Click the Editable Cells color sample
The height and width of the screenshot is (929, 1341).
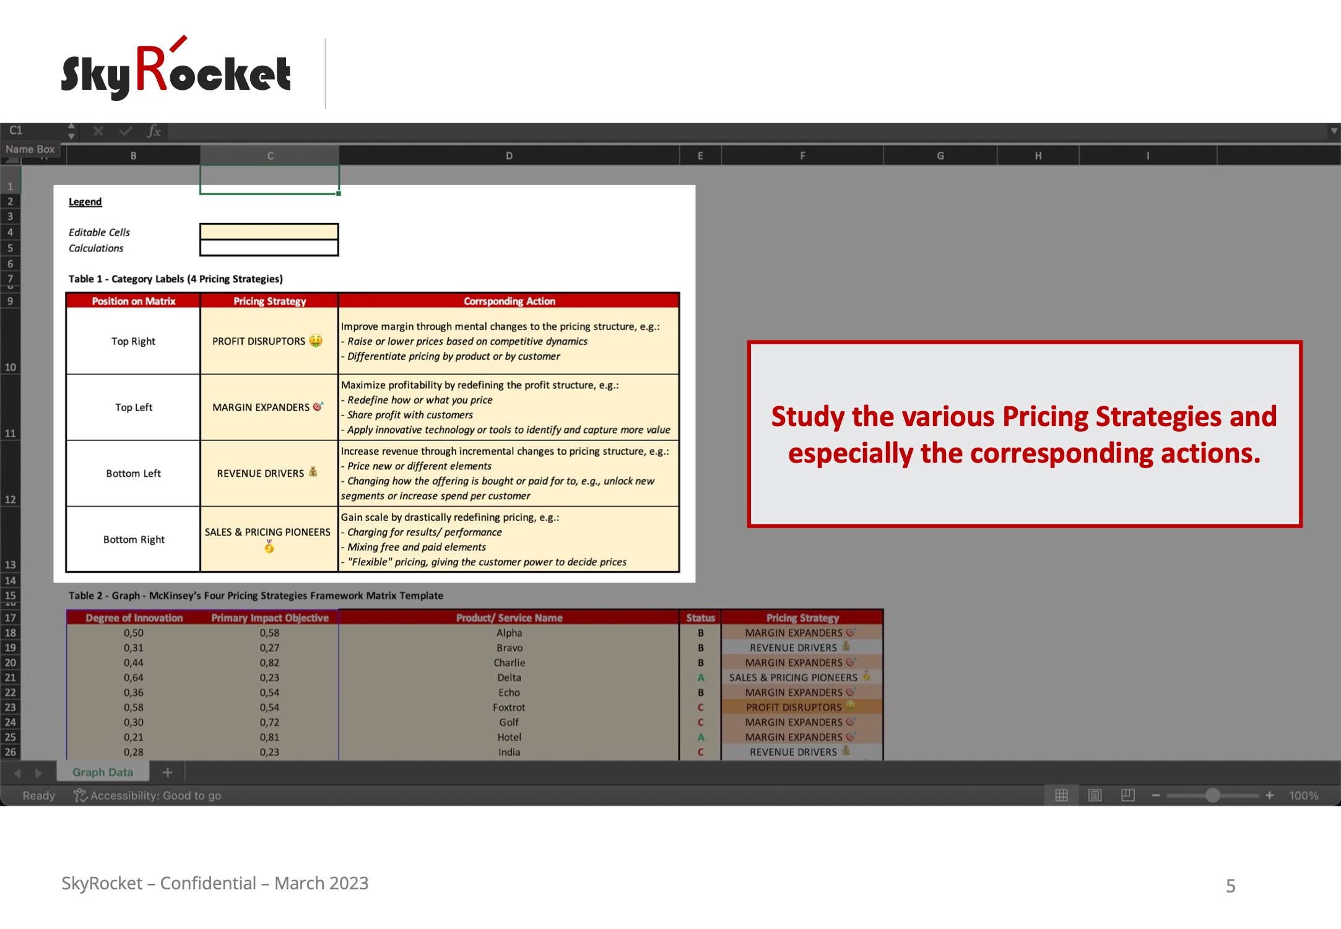click(x=269, y=232)
